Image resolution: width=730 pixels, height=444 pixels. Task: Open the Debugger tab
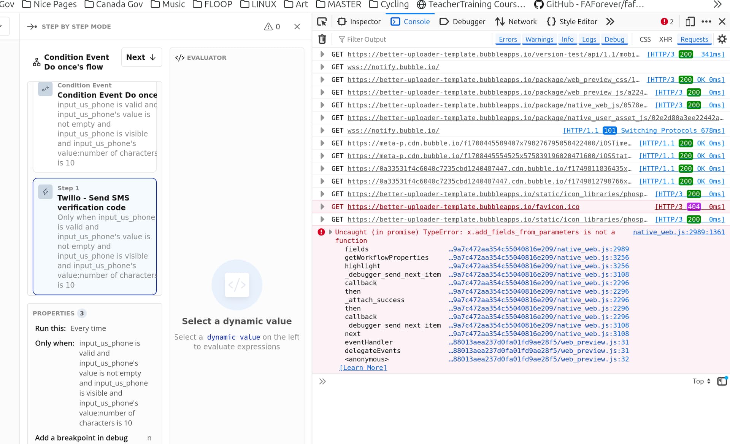point(462,22)
